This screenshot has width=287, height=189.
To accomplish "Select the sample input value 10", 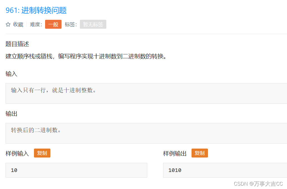I will click(x=14, y=170).
